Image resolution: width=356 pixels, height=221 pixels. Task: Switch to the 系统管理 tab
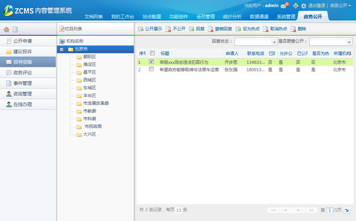point(286,17)
